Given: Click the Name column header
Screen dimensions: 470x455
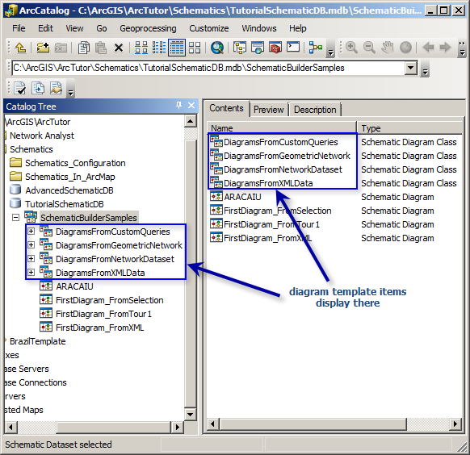Looking at the screenshot, I should pos(282,128).
